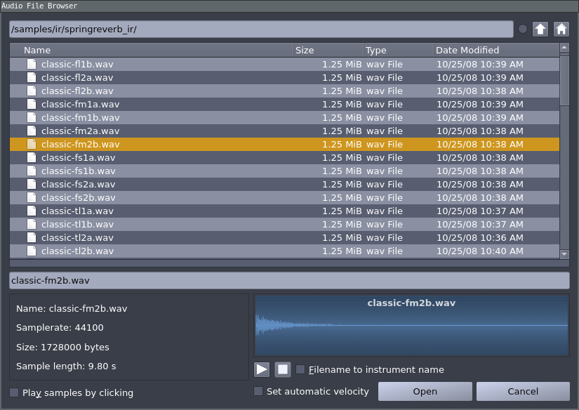The width and height of the screenshot is (579, 410).
Task: Click the file icon beside classic-tl2b.wav
Action: (31, 251)
